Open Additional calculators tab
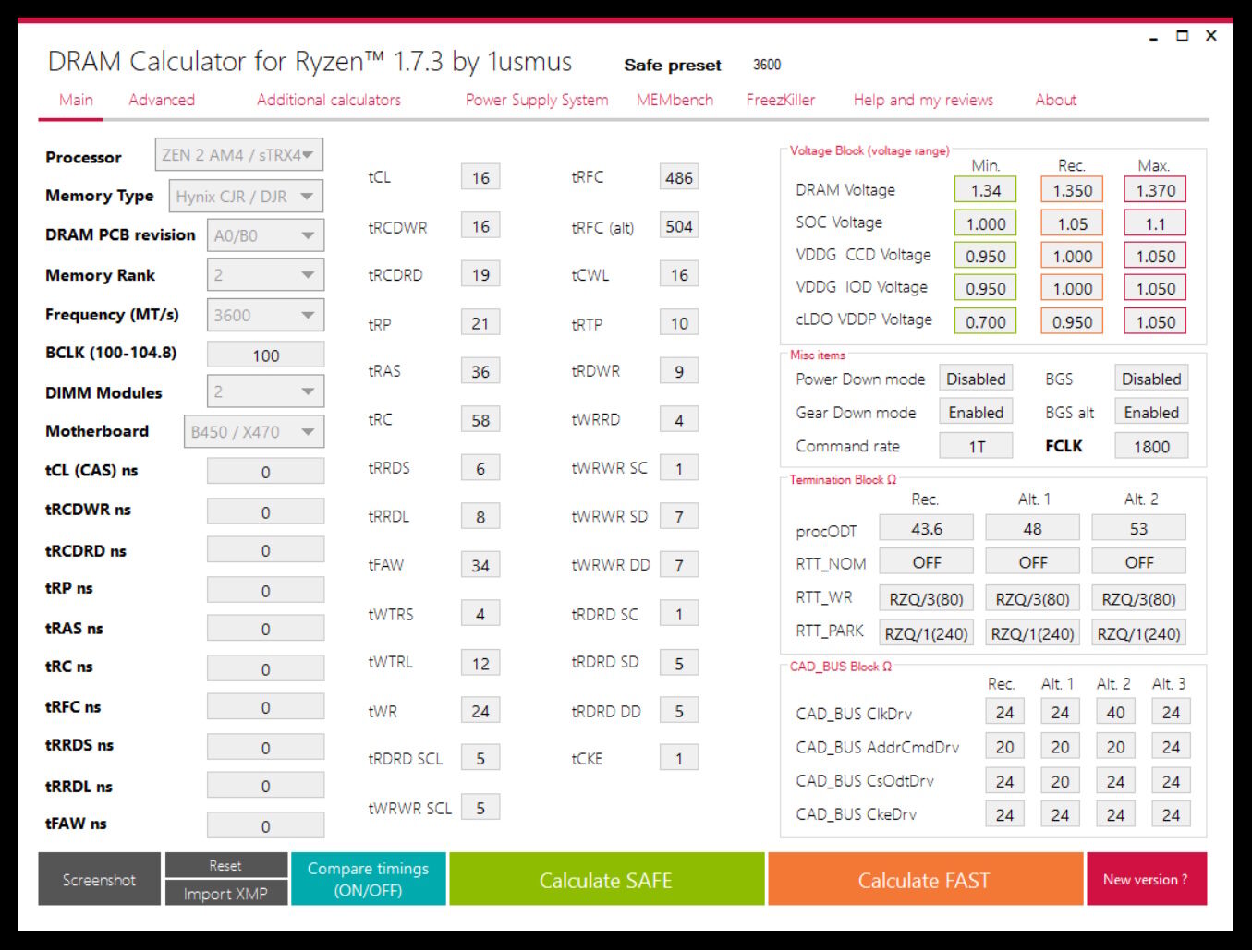This screenshot has height=950, width=1252. point(329,100)
